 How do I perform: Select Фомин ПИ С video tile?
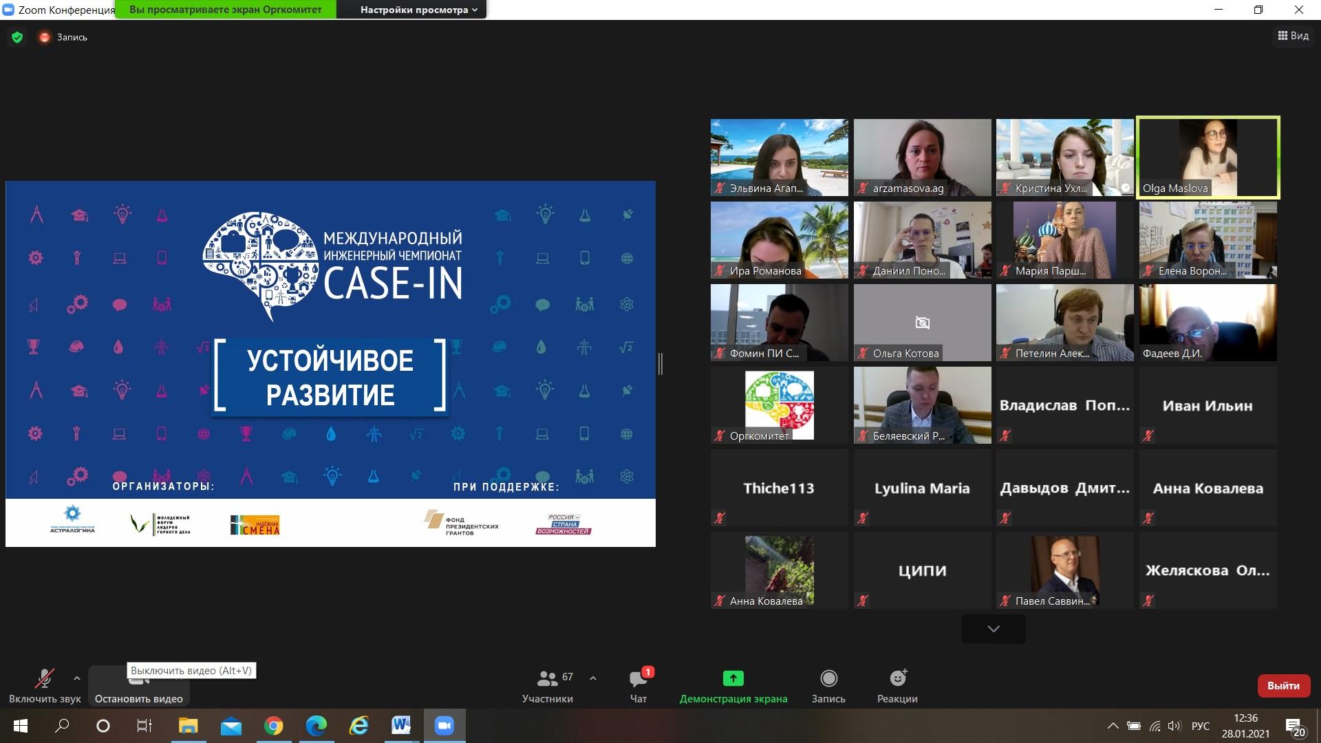click(780, 323)
